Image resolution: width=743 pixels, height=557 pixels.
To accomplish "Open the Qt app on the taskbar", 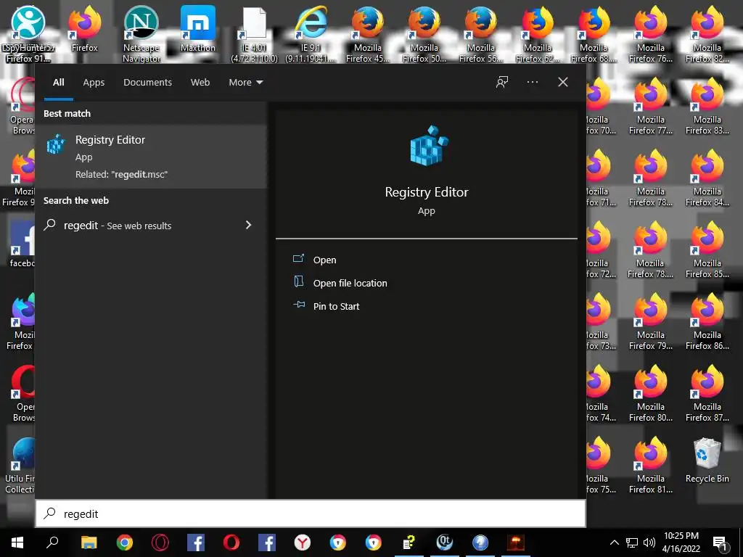I will tap(445, 542).
